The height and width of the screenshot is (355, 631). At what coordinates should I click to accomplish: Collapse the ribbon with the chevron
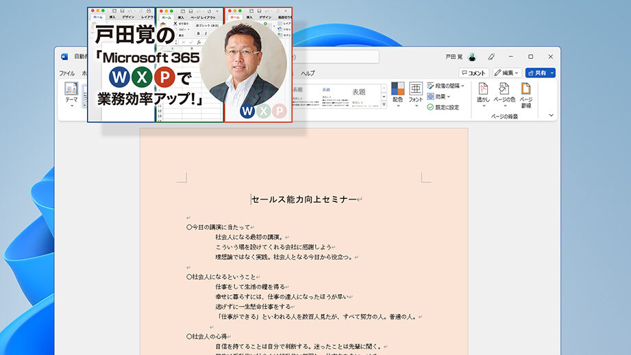[x=551, y=115]
